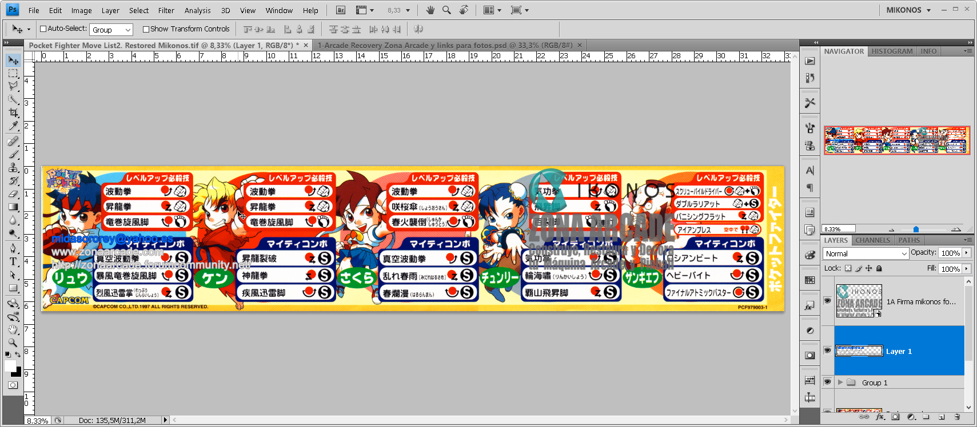Open the zoom level 8,33 dropdown

408,10
